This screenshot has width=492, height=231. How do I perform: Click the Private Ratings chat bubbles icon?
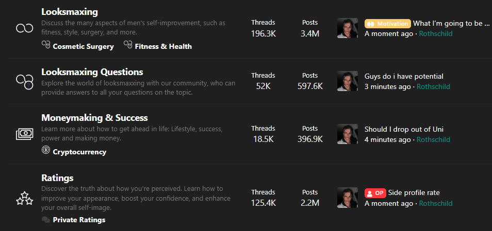[x=46, y=220]
